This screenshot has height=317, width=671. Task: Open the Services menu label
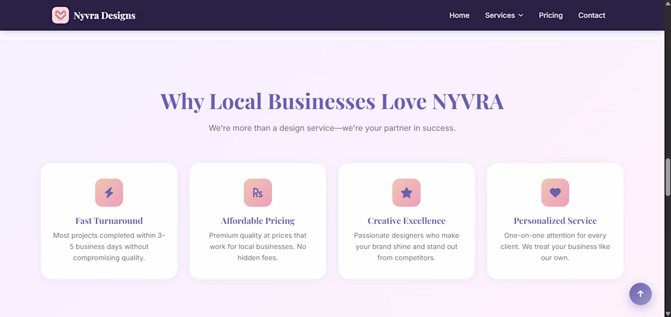(500, 15)
